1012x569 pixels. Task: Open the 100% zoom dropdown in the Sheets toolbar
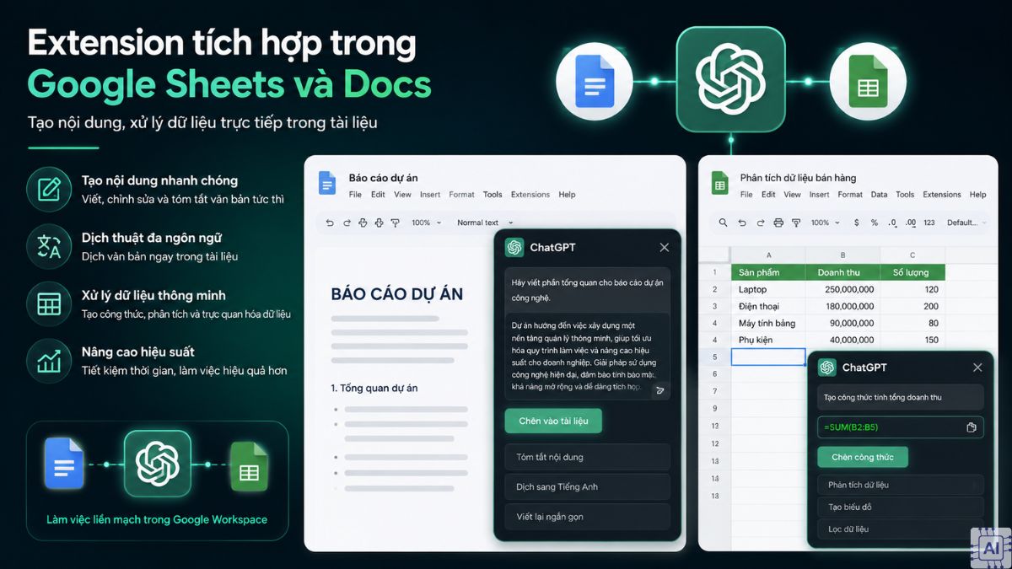point(825,223)
